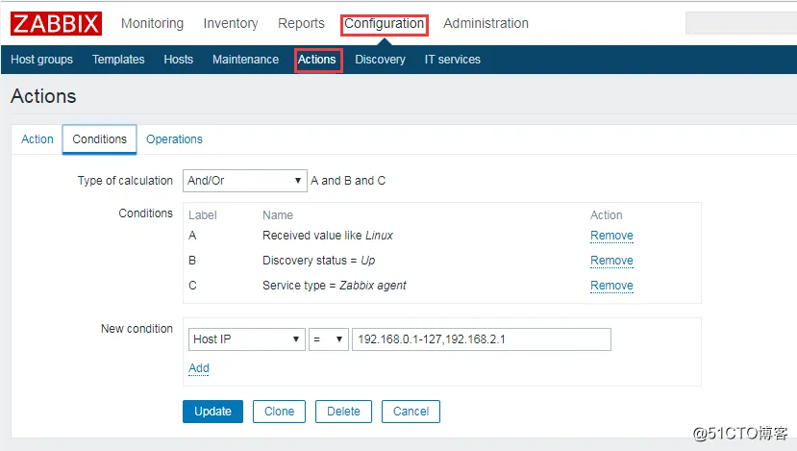Switch to the Action tab

tap(37, 139)
